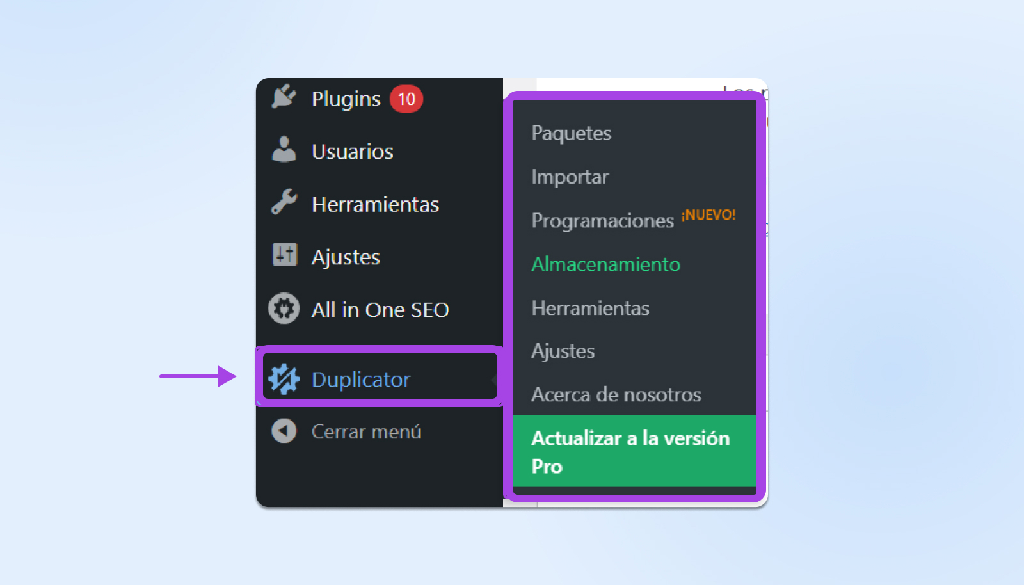This screenshot has width=1024, height=585.
Task: Open Programaciones in the submenu
Action: [602, 220]
